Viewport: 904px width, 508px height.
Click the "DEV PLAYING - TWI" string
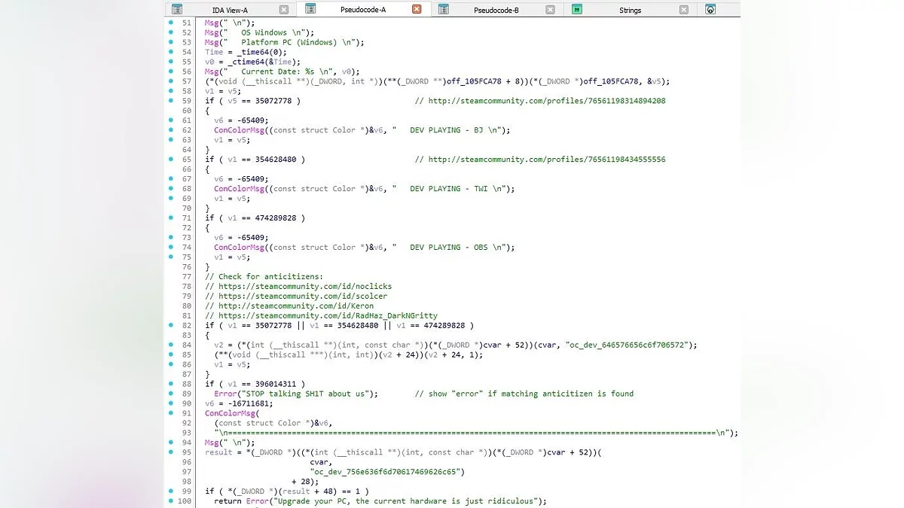(x=449, y=189)
